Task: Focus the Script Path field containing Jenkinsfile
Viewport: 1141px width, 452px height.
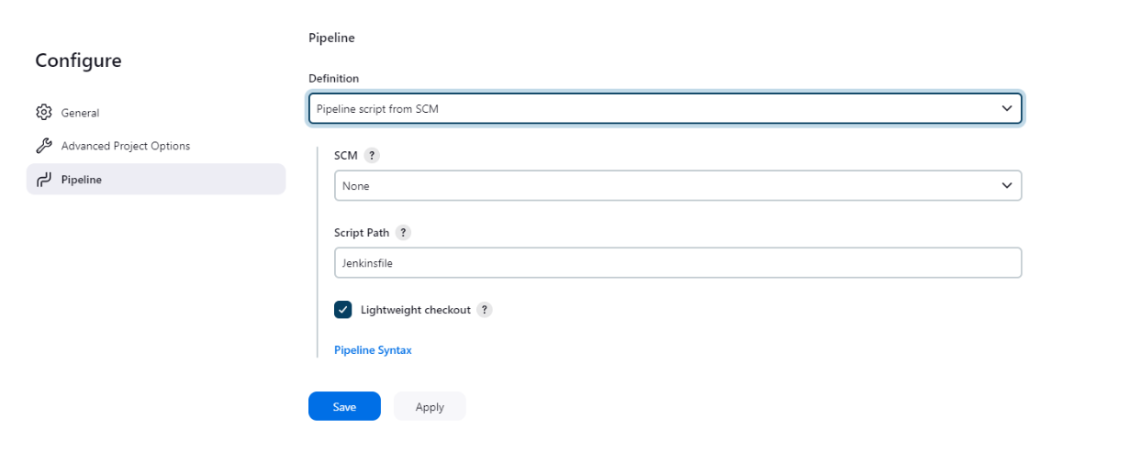Action: (677, 262)
